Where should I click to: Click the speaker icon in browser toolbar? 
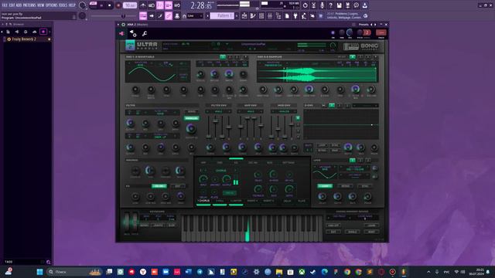(x=17, y=32)
